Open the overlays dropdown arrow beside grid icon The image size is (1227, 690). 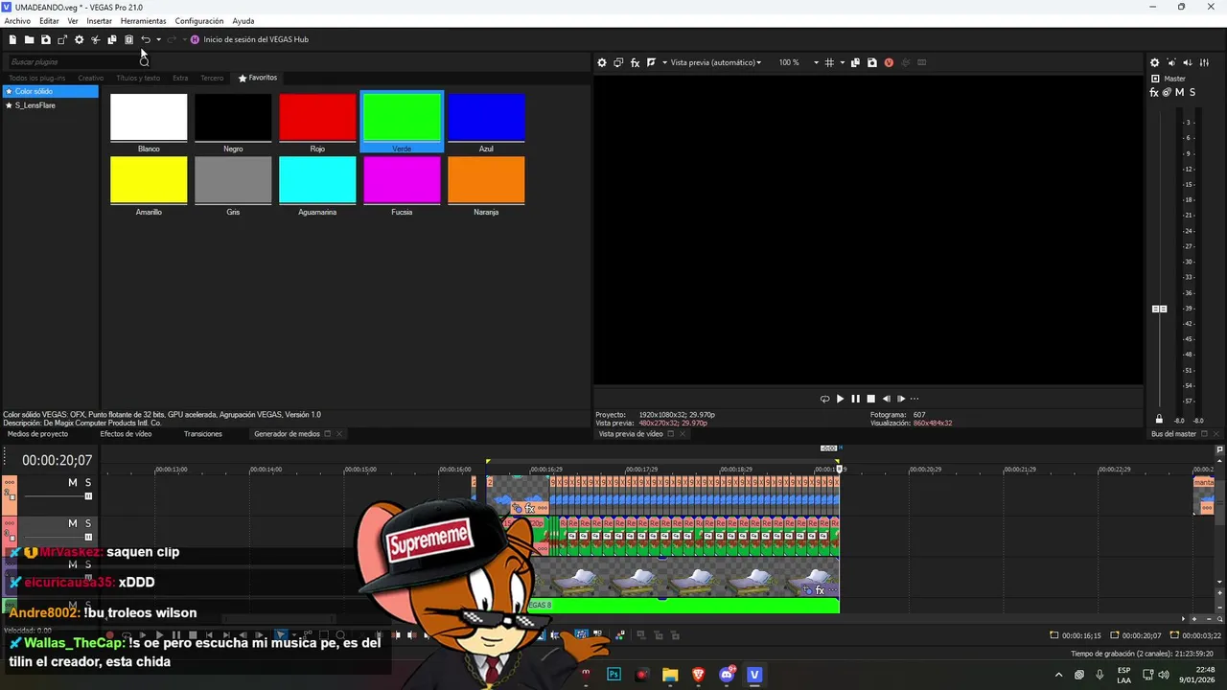click(x=842, y=62)
